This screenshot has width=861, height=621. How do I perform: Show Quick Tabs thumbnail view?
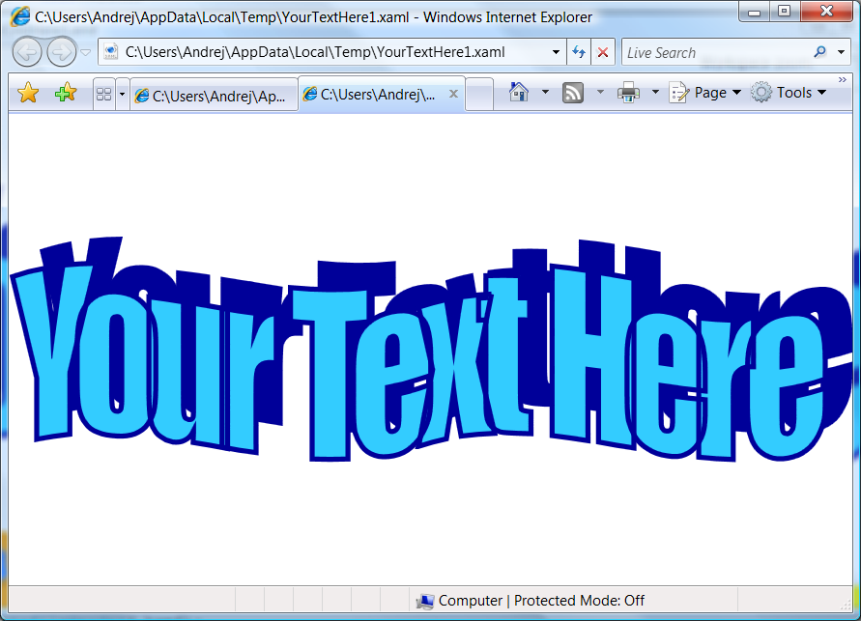[x=103, y=95]
